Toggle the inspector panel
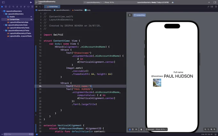The height and width of the screenshot is (136, 218). pyautogui.click(x=215, y=2)
